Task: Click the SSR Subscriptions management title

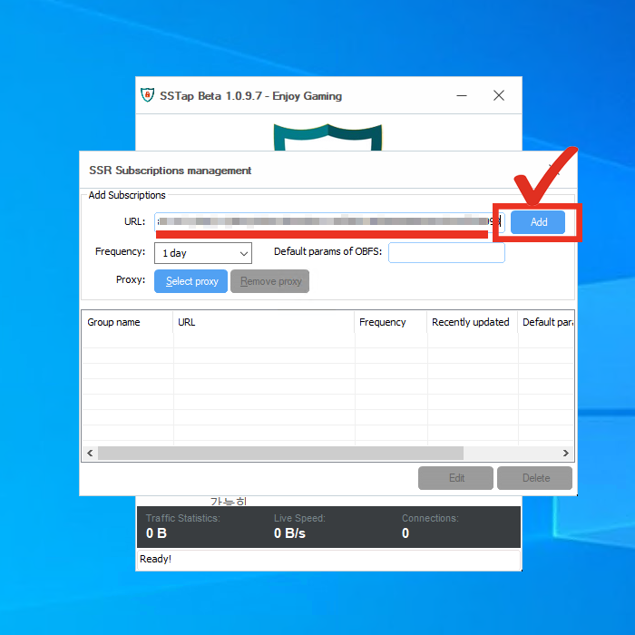Action: (x=171, y=171)
